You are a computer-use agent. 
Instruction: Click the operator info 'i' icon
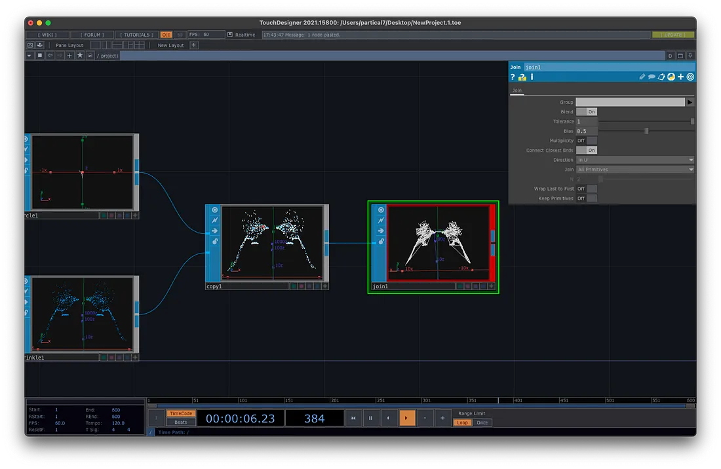point(532,77)
